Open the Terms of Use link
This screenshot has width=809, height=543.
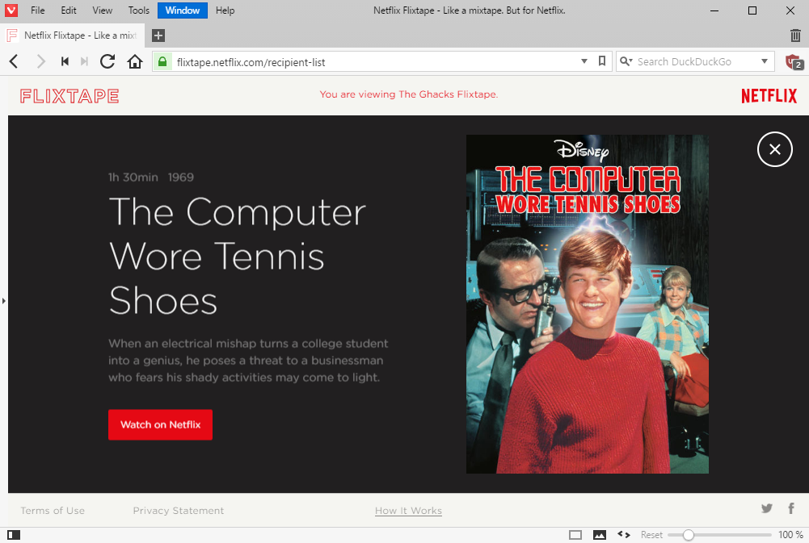(53, 511)
